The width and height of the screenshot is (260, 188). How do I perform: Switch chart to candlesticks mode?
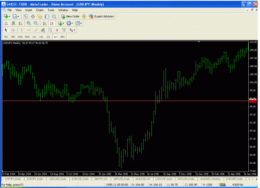(x=13, y=23)
